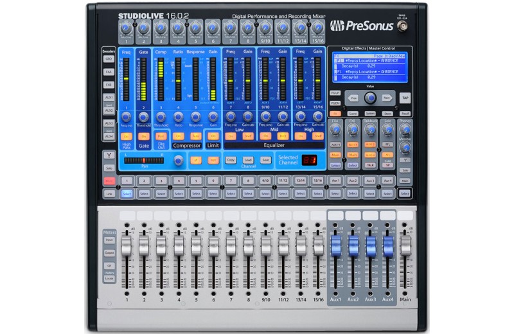This screenshot has width=514, height=334.
Task: Click the Compressor Ratio knob
Action: [x=179, y=117]
